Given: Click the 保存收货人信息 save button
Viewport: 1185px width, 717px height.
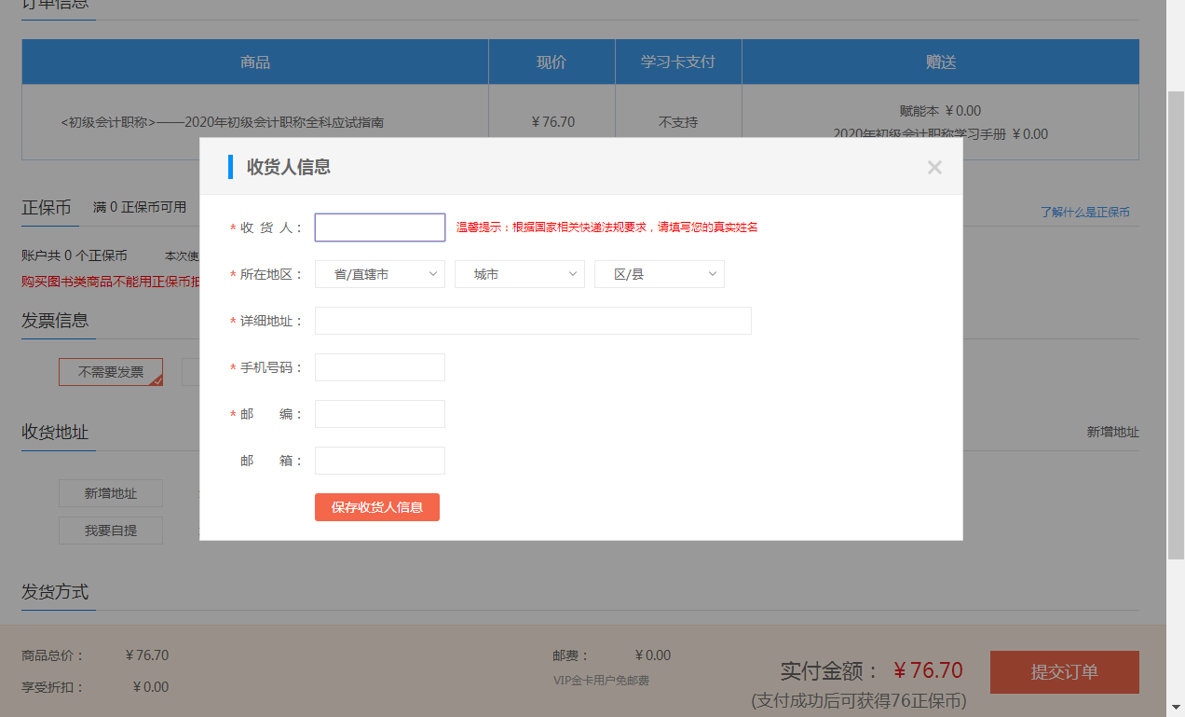Looking at the screenshot, I should [376, 506].
